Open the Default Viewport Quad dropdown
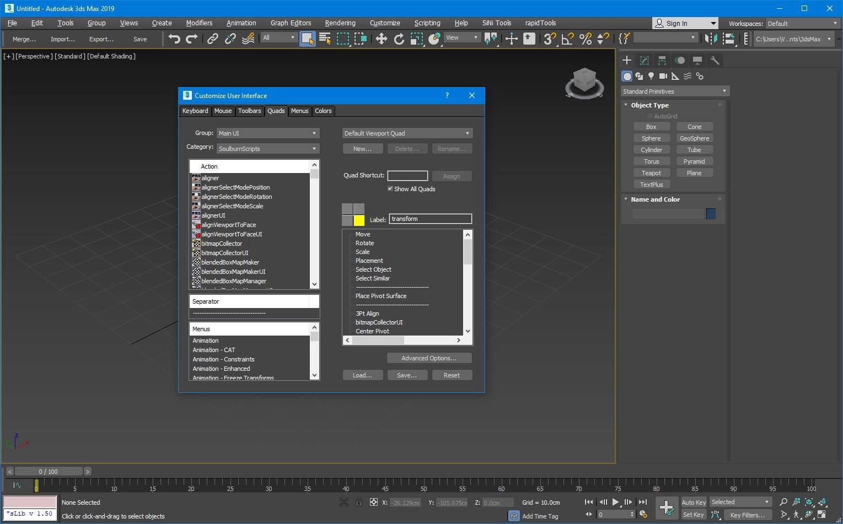The image size is (843, 524). (407, 133)
